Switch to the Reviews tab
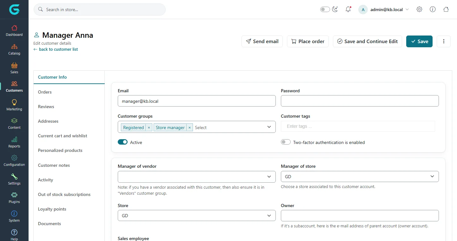 point(69,107)
